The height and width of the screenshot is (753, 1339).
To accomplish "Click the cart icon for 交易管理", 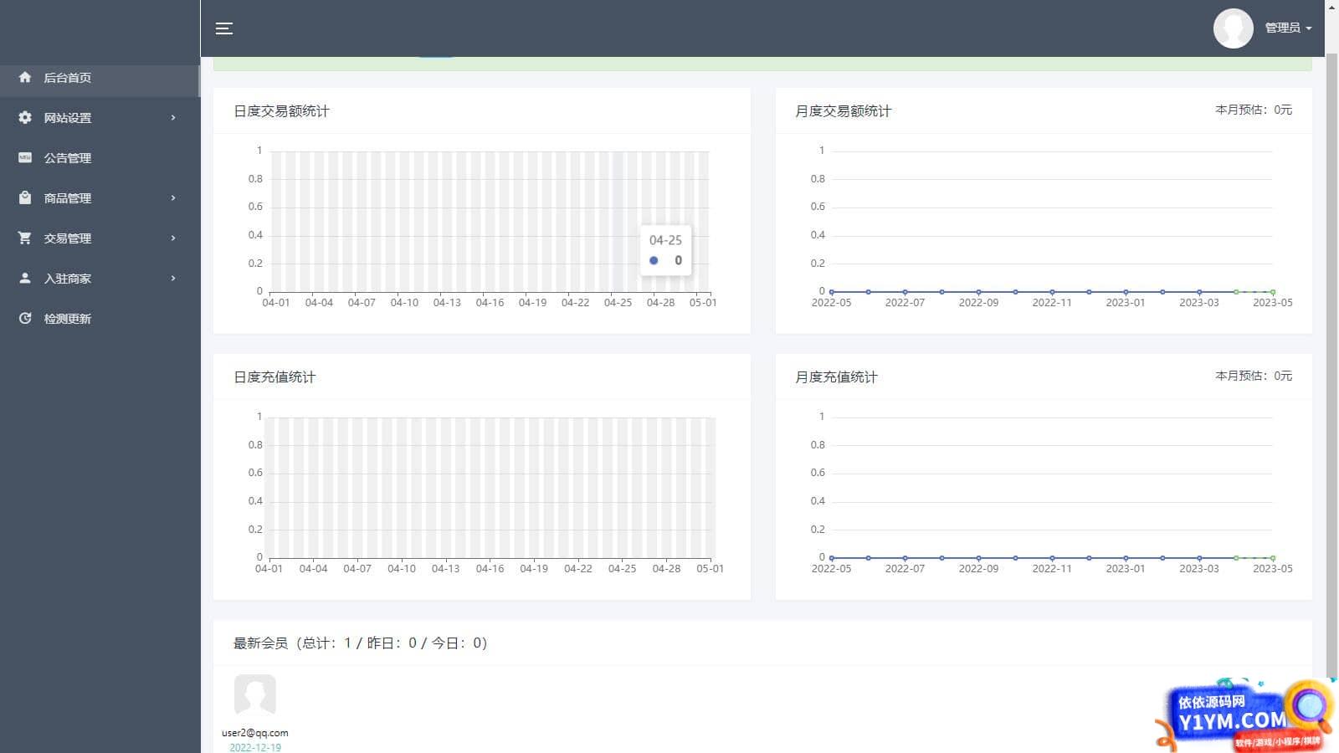I will pos(25,238).
